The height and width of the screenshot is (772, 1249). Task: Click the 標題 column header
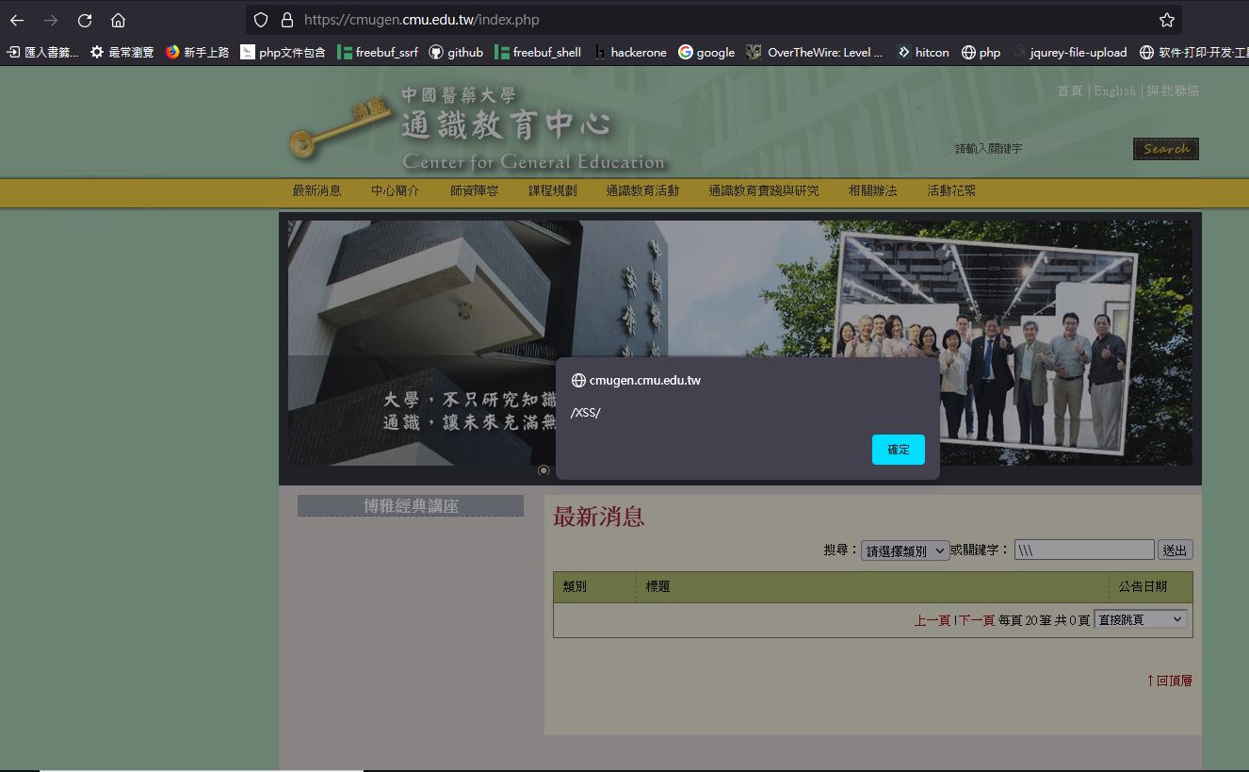click(657, 586)
